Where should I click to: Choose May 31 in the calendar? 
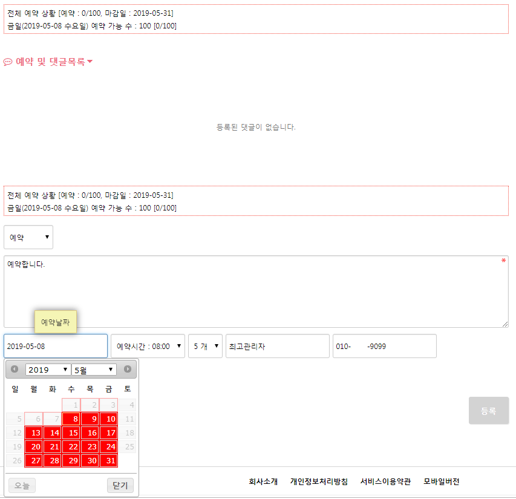pyautogui.click(x=108, y=461)
